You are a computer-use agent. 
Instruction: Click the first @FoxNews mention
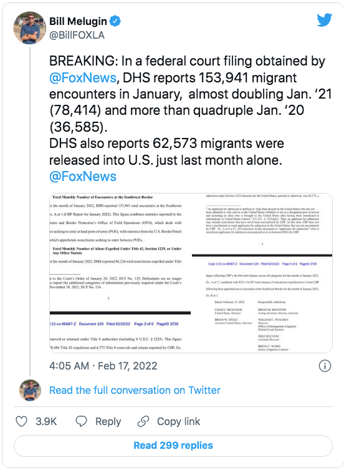[x=83, y=77]
